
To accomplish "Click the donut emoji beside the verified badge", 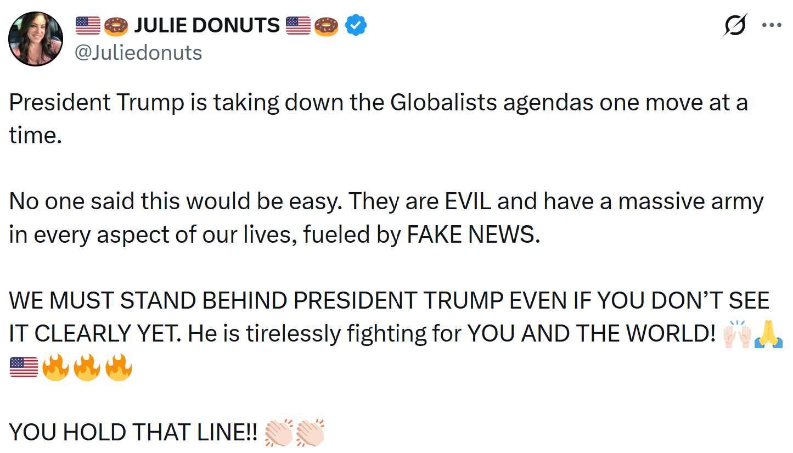I will pyautogui.click(x=327, y=25).
